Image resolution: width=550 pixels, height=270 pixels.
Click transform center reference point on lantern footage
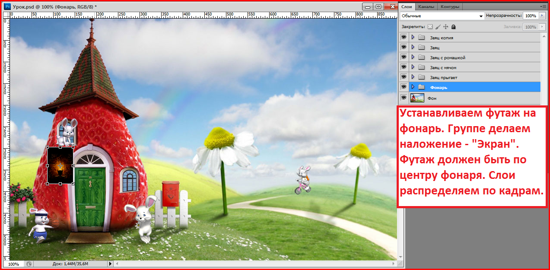pos(60,165)
